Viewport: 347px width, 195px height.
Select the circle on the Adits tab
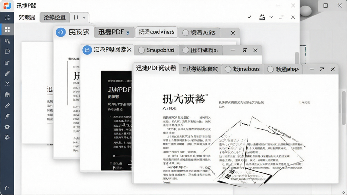pyautogui.click(x=185, y=33)
